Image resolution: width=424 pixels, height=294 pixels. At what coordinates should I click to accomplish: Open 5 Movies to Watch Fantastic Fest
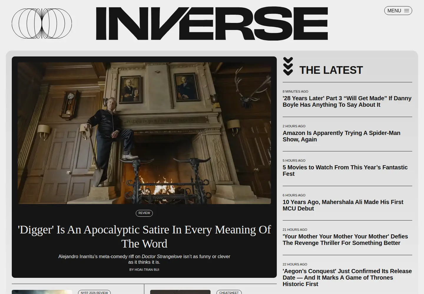(345, 171)
